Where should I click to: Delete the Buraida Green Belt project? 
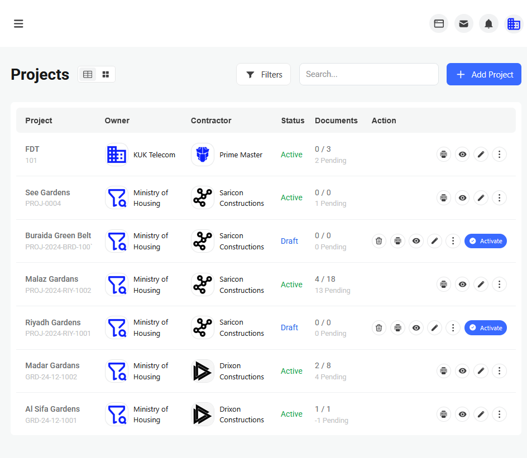[x=379, y=241]
